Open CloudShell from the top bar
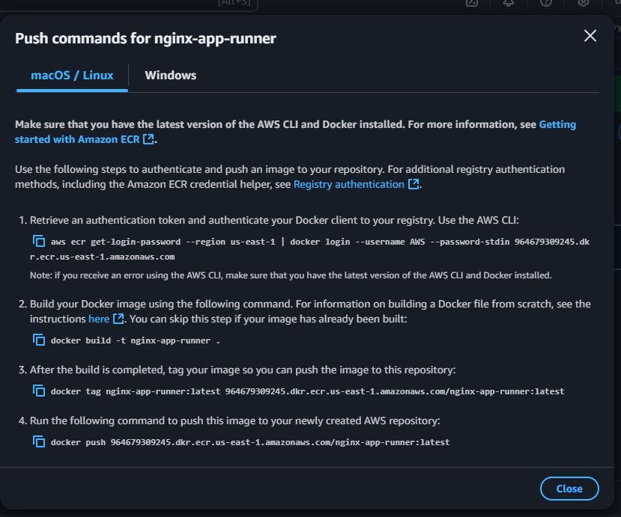The height and width of the screenshot is (517, 621). coord(472,3)
